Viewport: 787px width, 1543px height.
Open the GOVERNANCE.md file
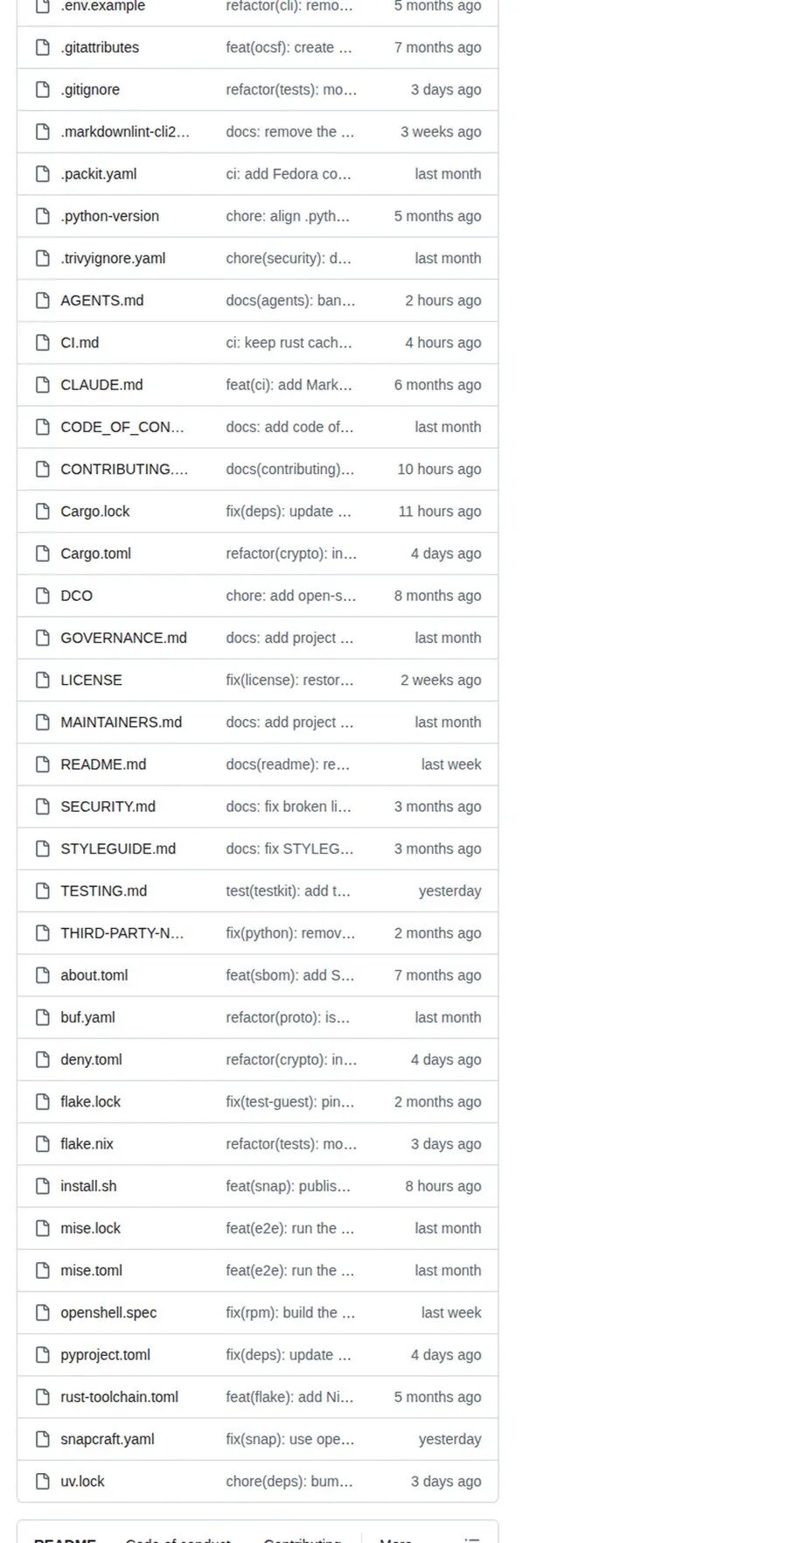(123, 638)
